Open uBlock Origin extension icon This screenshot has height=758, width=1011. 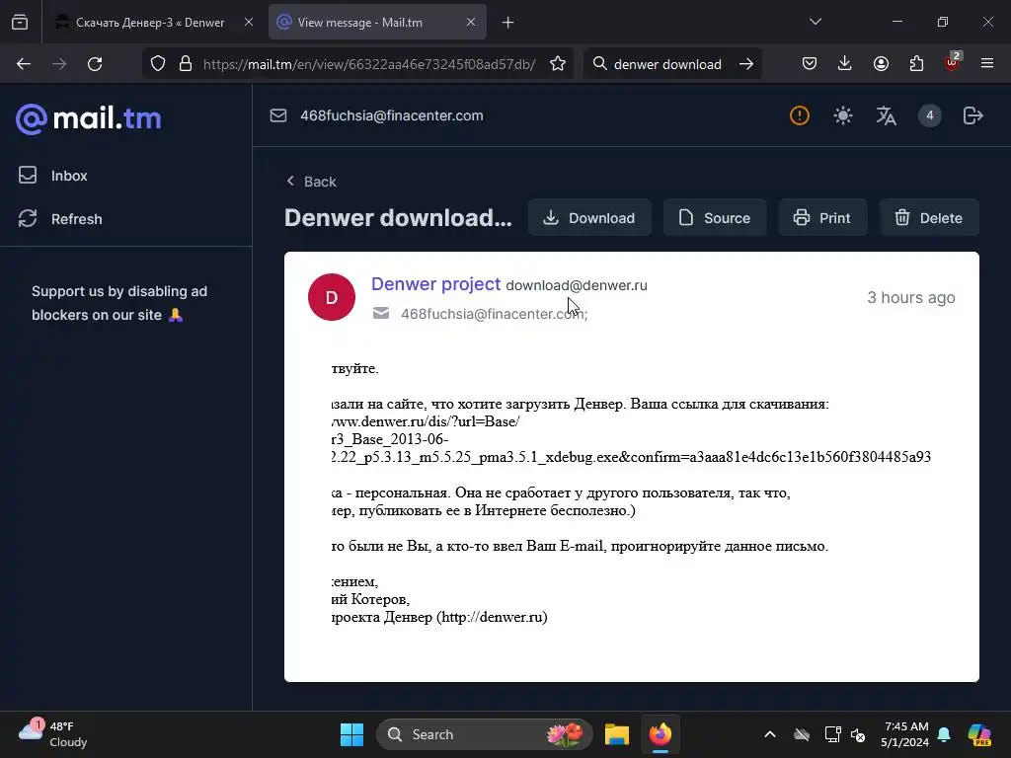(x=953, y=62)
